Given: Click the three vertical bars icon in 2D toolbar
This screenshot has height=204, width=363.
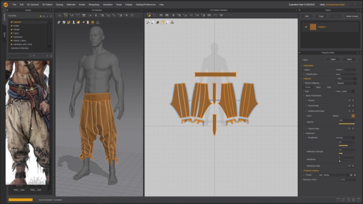Looking at the screenshot, I should tap(209, 15).
